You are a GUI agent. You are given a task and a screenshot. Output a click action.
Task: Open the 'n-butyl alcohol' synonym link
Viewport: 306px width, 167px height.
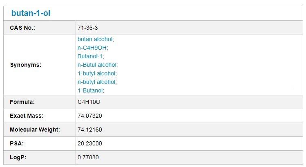point(96,82)
